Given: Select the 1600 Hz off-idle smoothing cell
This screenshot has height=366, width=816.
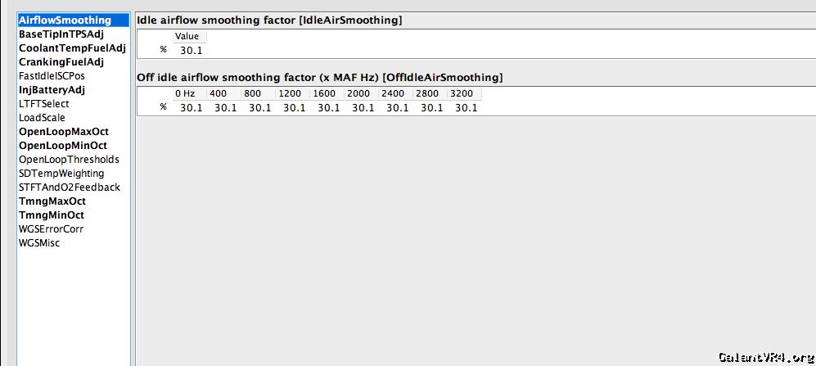Looking at the screenshot, I should tap(329, 108).
